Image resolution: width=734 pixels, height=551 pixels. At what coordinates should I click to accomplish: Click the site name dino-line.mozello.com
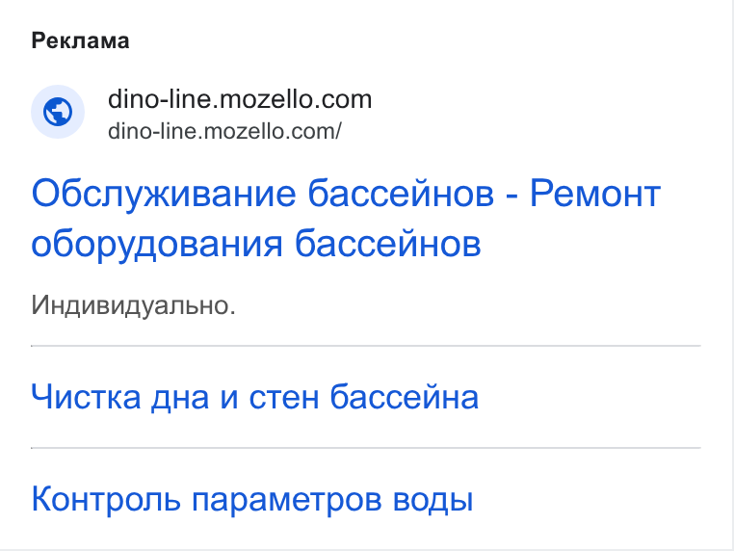(240, 99)
